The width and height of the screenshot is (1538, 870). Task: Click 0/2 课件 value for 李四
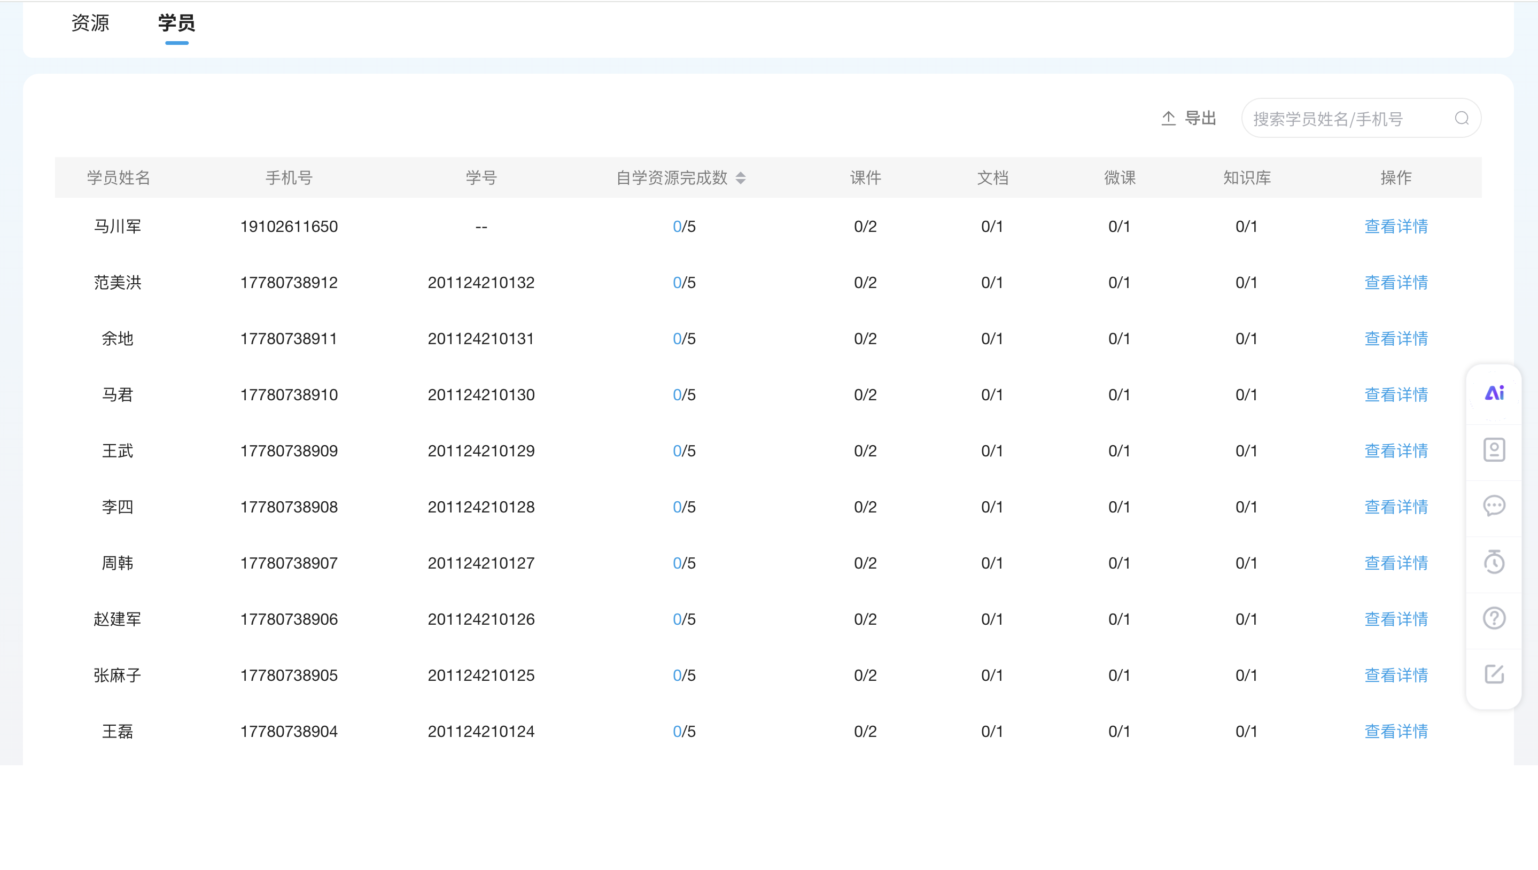coord(865,507)
